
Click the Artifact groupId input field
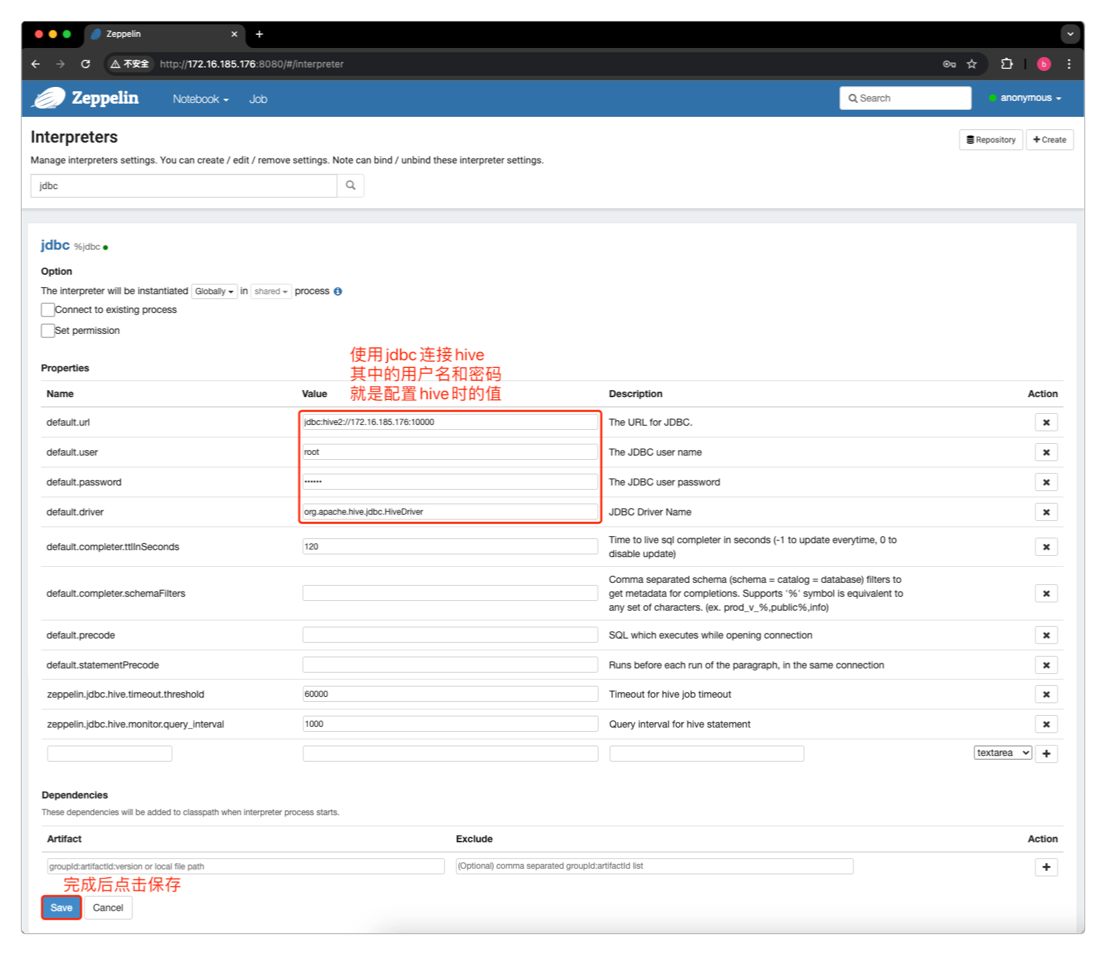(x=246, y=866)
